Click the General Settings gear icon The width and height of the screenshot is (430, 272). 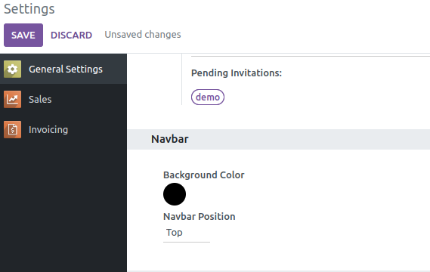(12, 69)
